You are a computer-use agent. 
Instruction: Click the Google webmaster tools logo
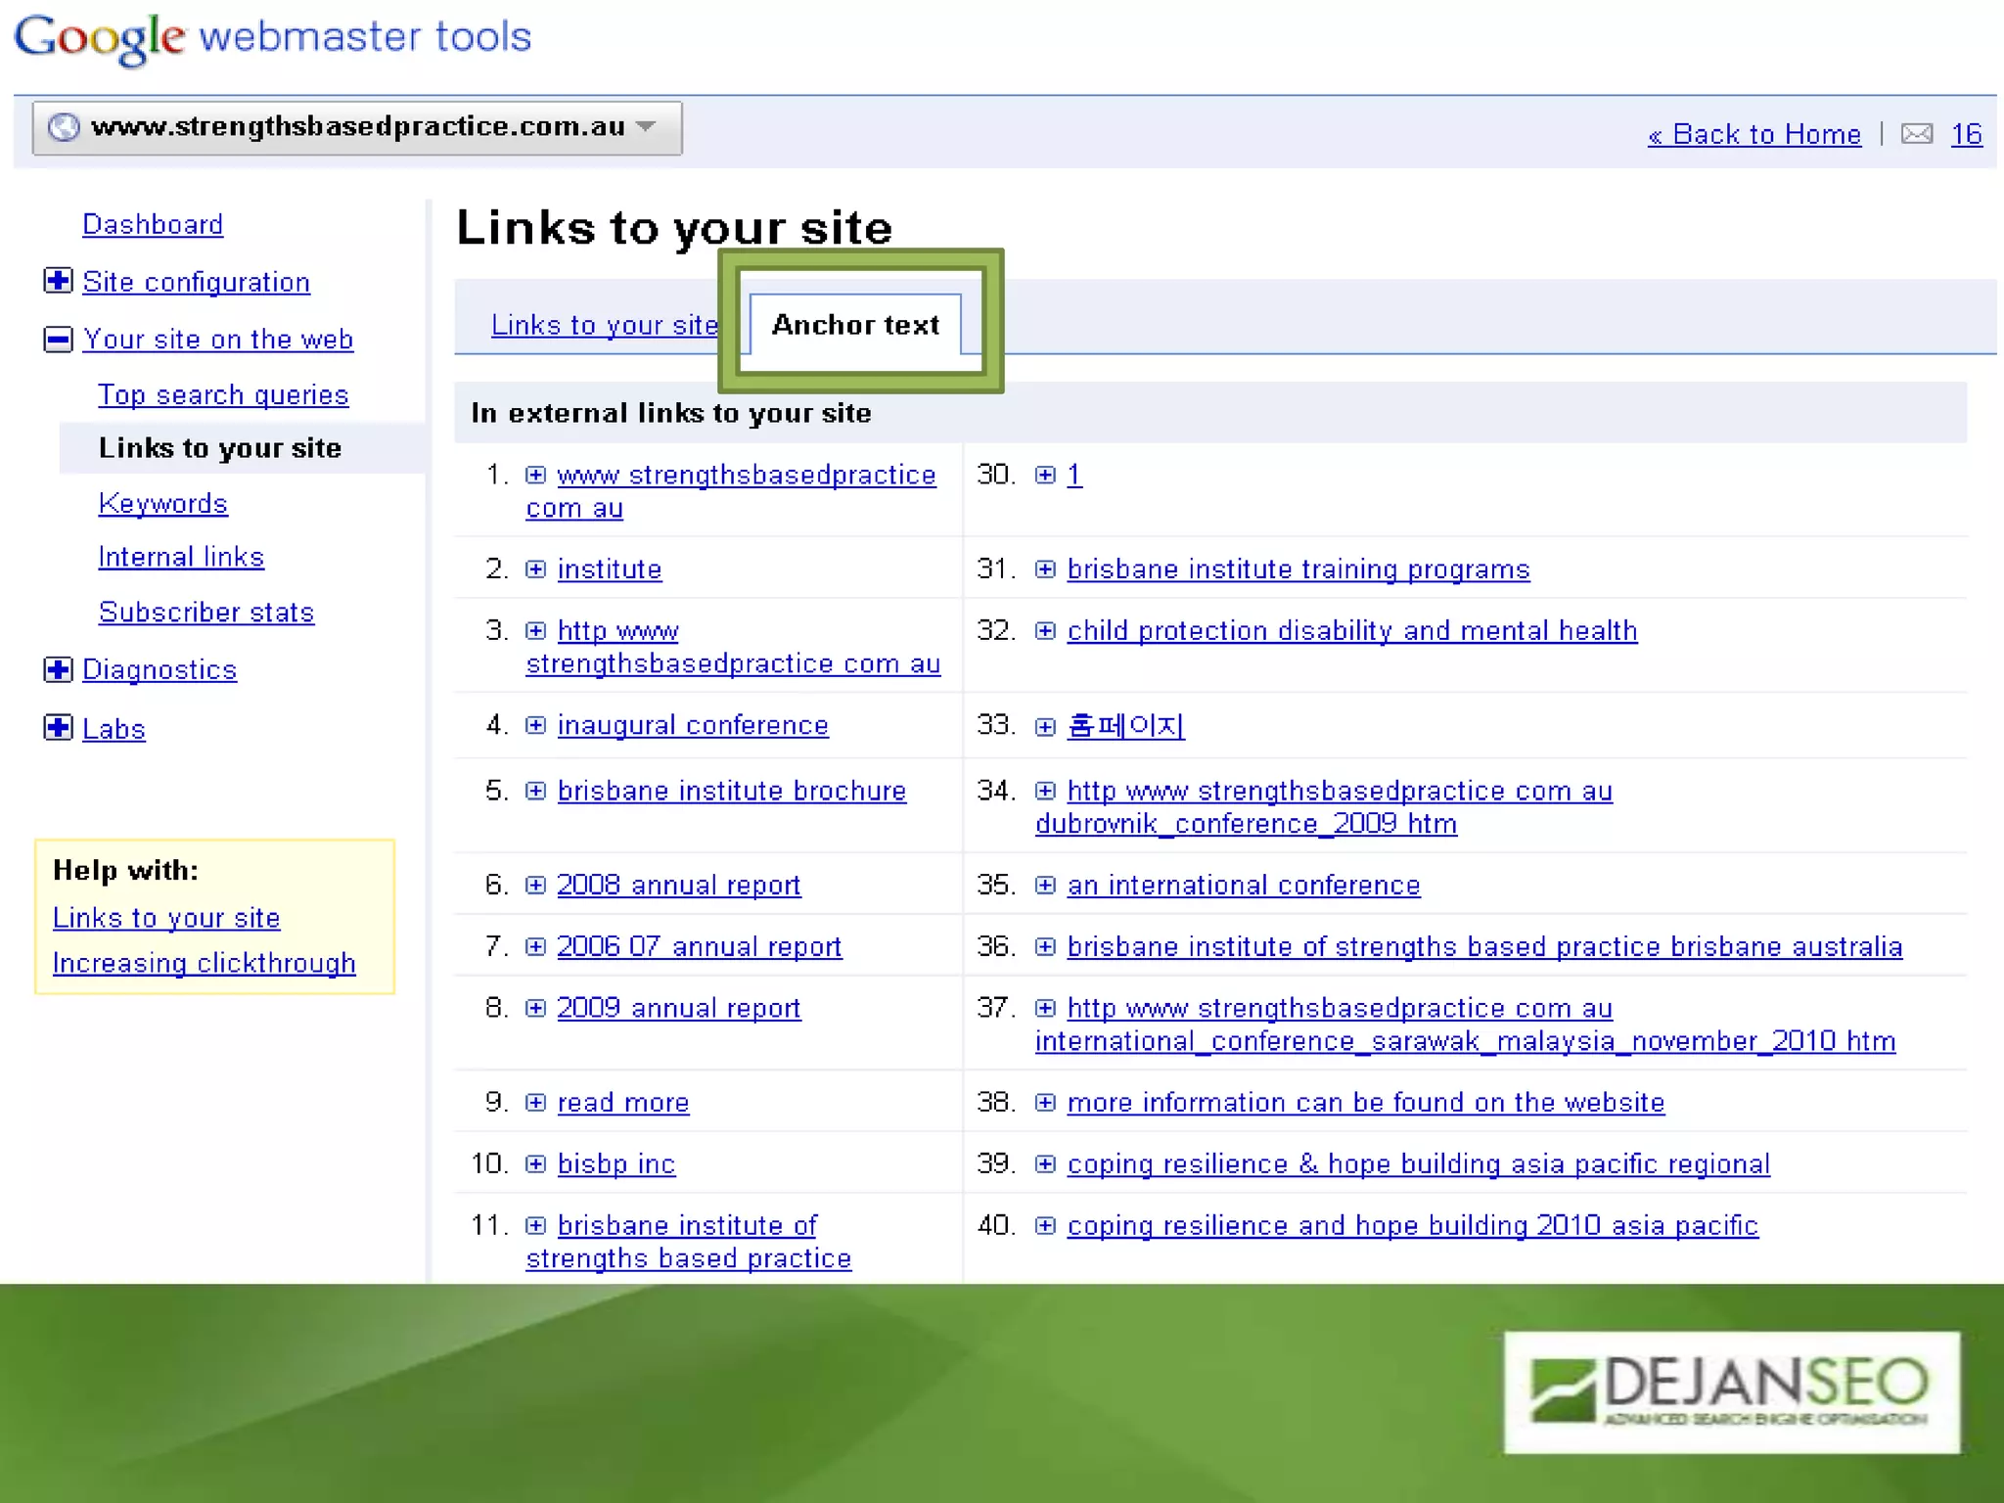pos(272,38)
